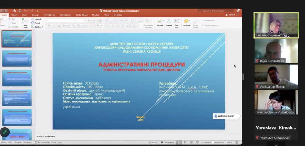Click the Cut command
This screenshot has width=305, height=146.
point(12,19)
